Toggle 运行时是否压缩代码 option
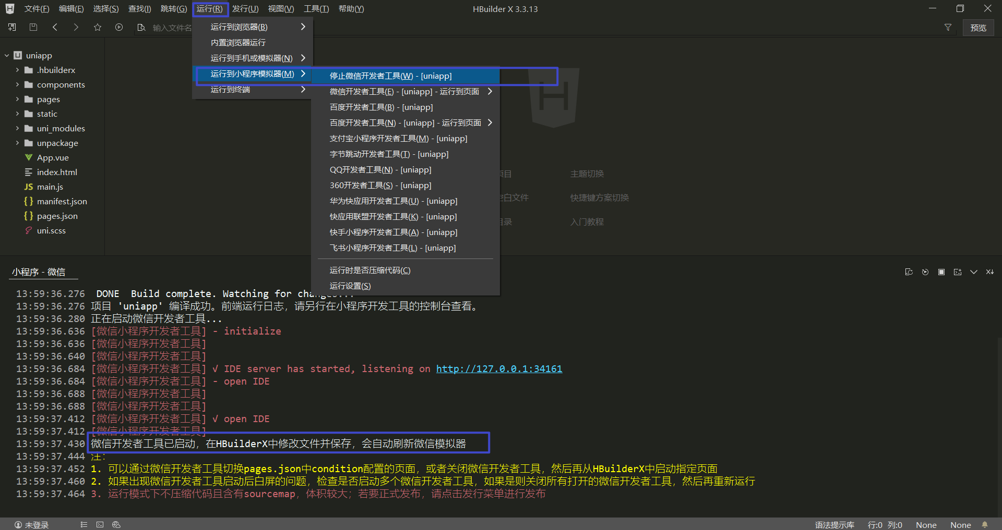This screenshot has height=530, width=1002. pyautogui.click(x=369, y=270)
